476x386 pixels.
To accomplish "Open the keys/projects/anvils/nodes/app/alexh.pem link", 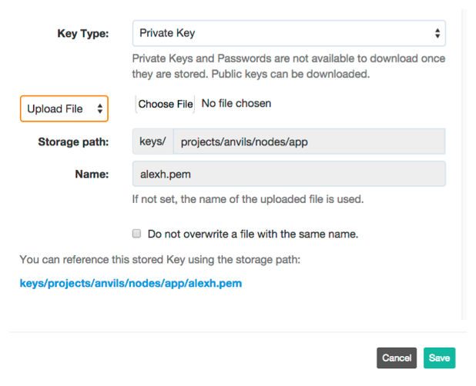I will [131, 283].
